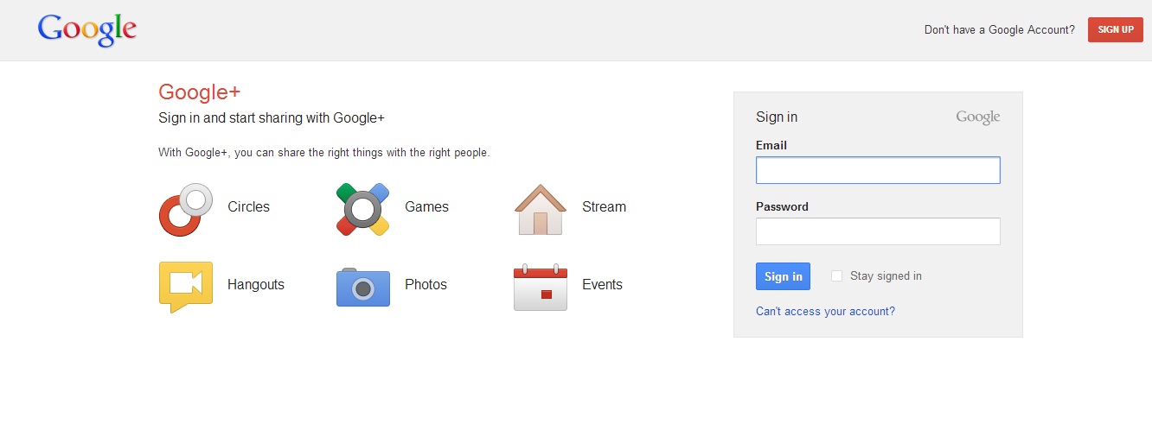Viewport: 1152px width, 424px height.
Task: Click the blue Sign in button
Action: [x=783, y=276]
